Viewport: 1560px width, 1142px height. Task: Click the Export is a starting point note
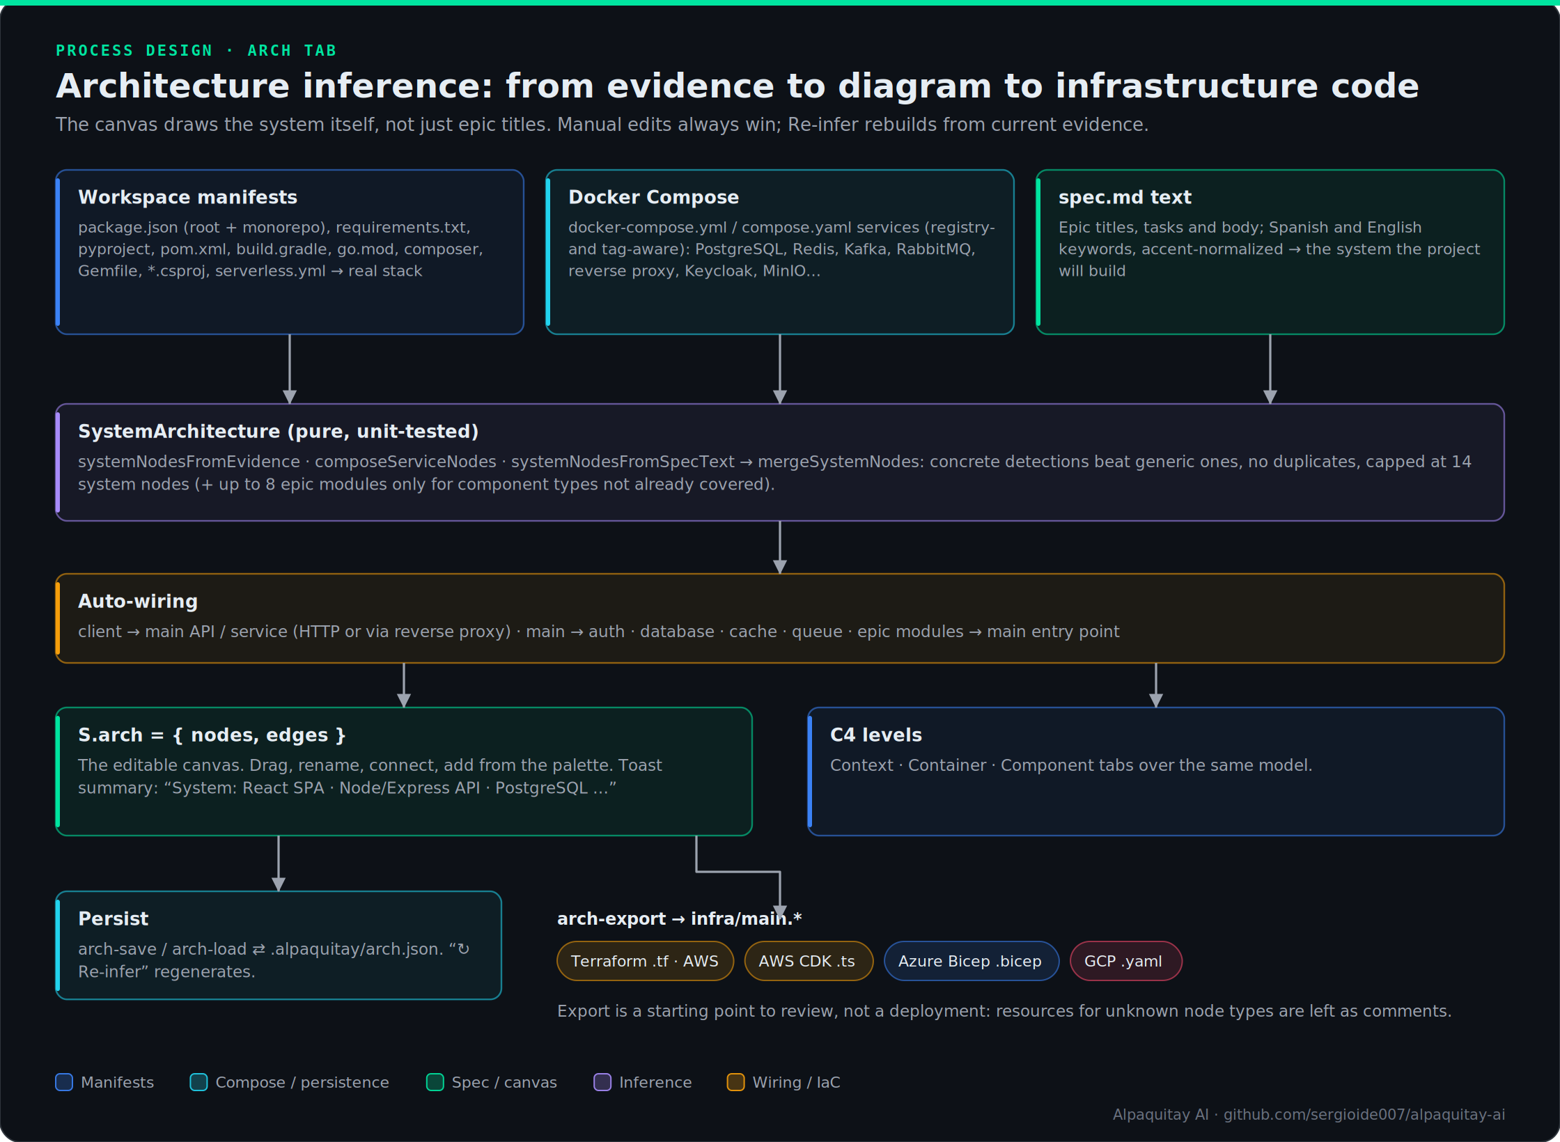pyautogui.click(x=1004, y=1011)
